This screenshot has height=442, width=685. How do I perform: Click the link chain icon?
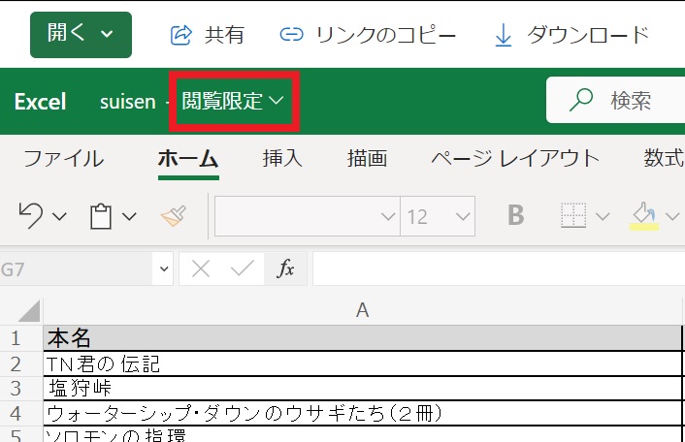291,34
